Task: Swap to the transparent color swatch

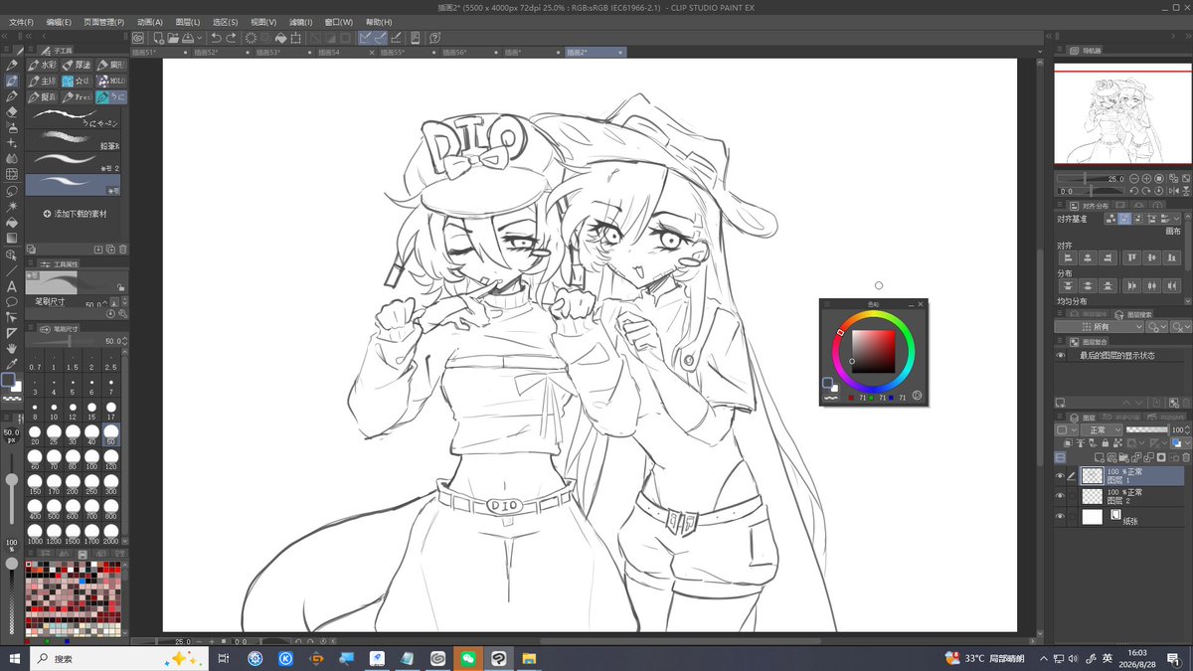Action: (13, 398)
